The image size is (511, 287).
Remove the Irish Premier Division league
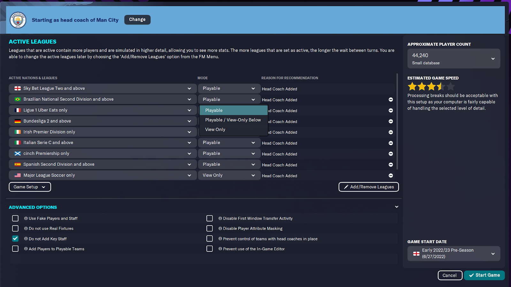[x=391, y=132]
